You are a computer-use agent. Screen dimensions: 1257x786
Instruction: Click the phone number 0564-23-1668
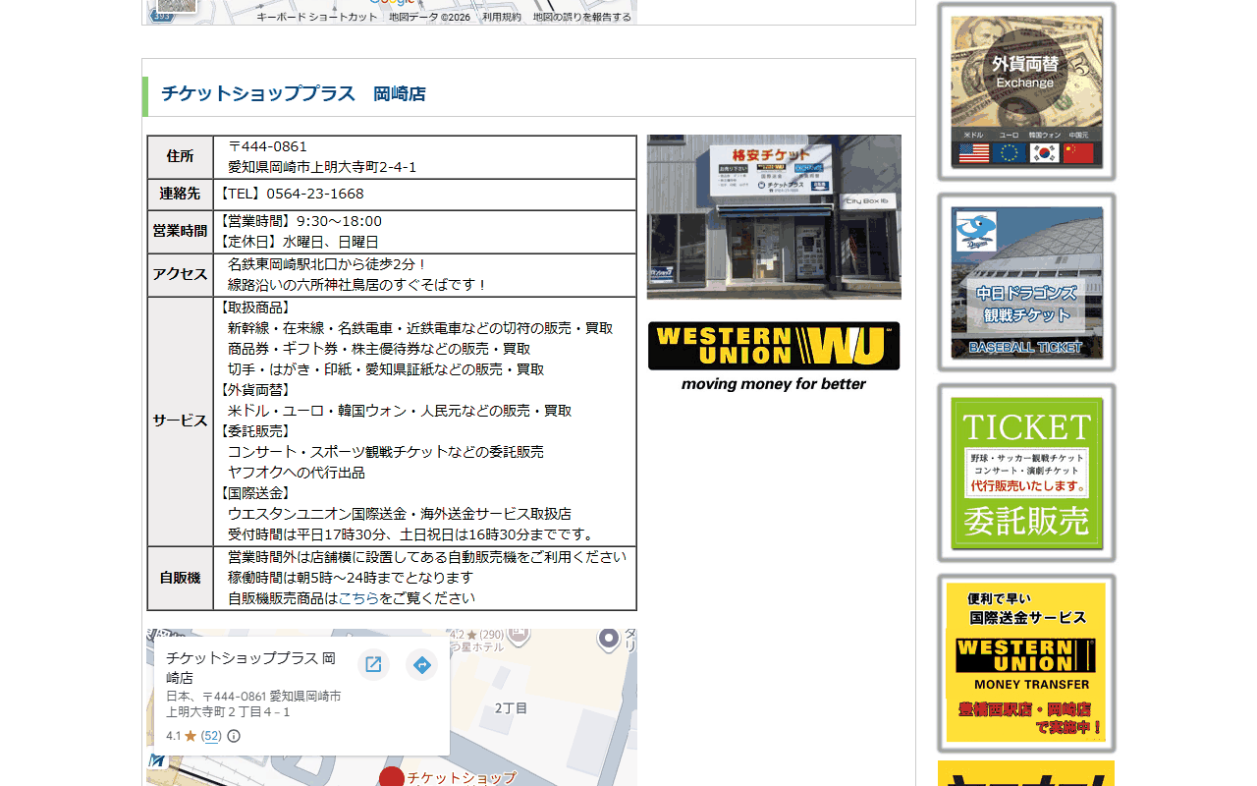[315, 195]
